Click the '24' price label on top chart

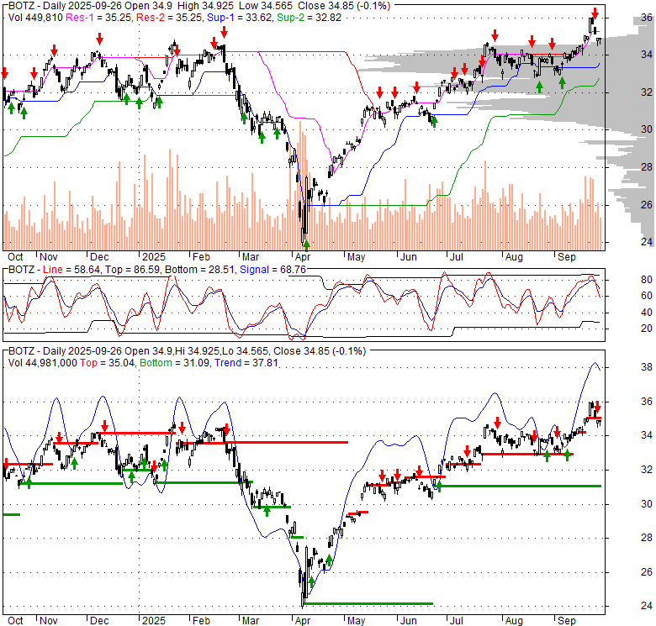coord(647,241)
